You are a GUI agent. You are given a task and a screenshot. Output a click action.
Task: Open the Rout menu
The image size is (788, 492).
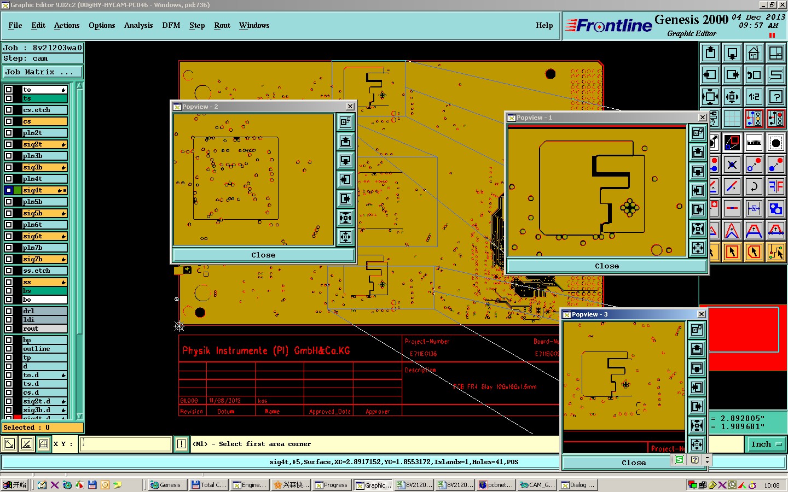pos(222,25)
